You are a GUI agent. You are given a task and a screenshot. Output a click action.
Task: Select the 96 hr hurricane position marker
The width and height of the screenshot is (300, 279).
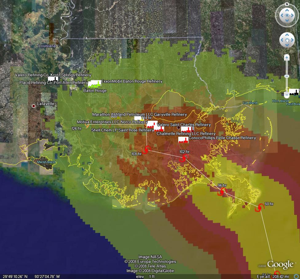pos(222,191)
